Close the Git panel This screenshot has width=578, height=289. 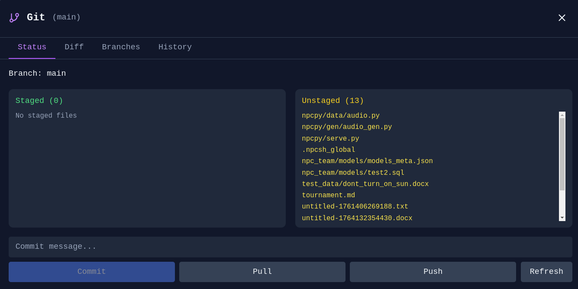(562, 18)
